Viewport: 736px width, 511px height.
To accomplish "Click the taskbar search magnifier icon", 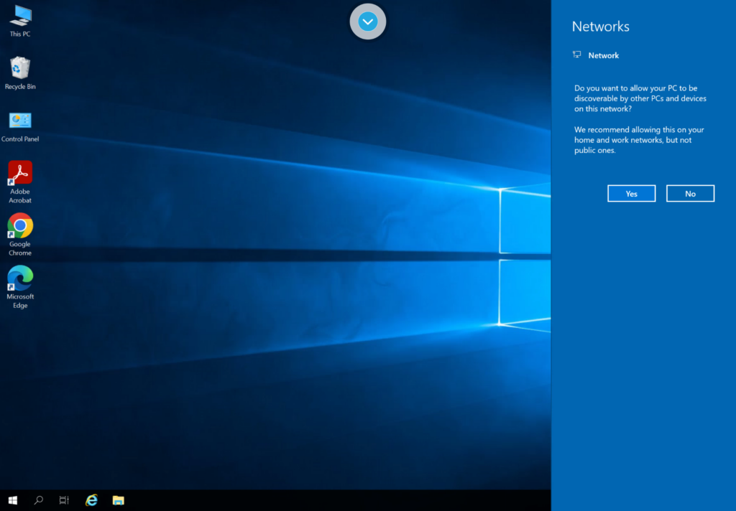I will [39, 500].
